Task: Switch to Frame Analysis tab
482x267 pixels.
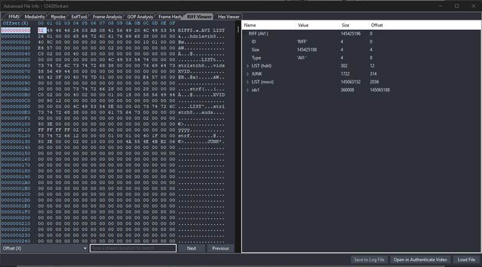Action: 107,17
